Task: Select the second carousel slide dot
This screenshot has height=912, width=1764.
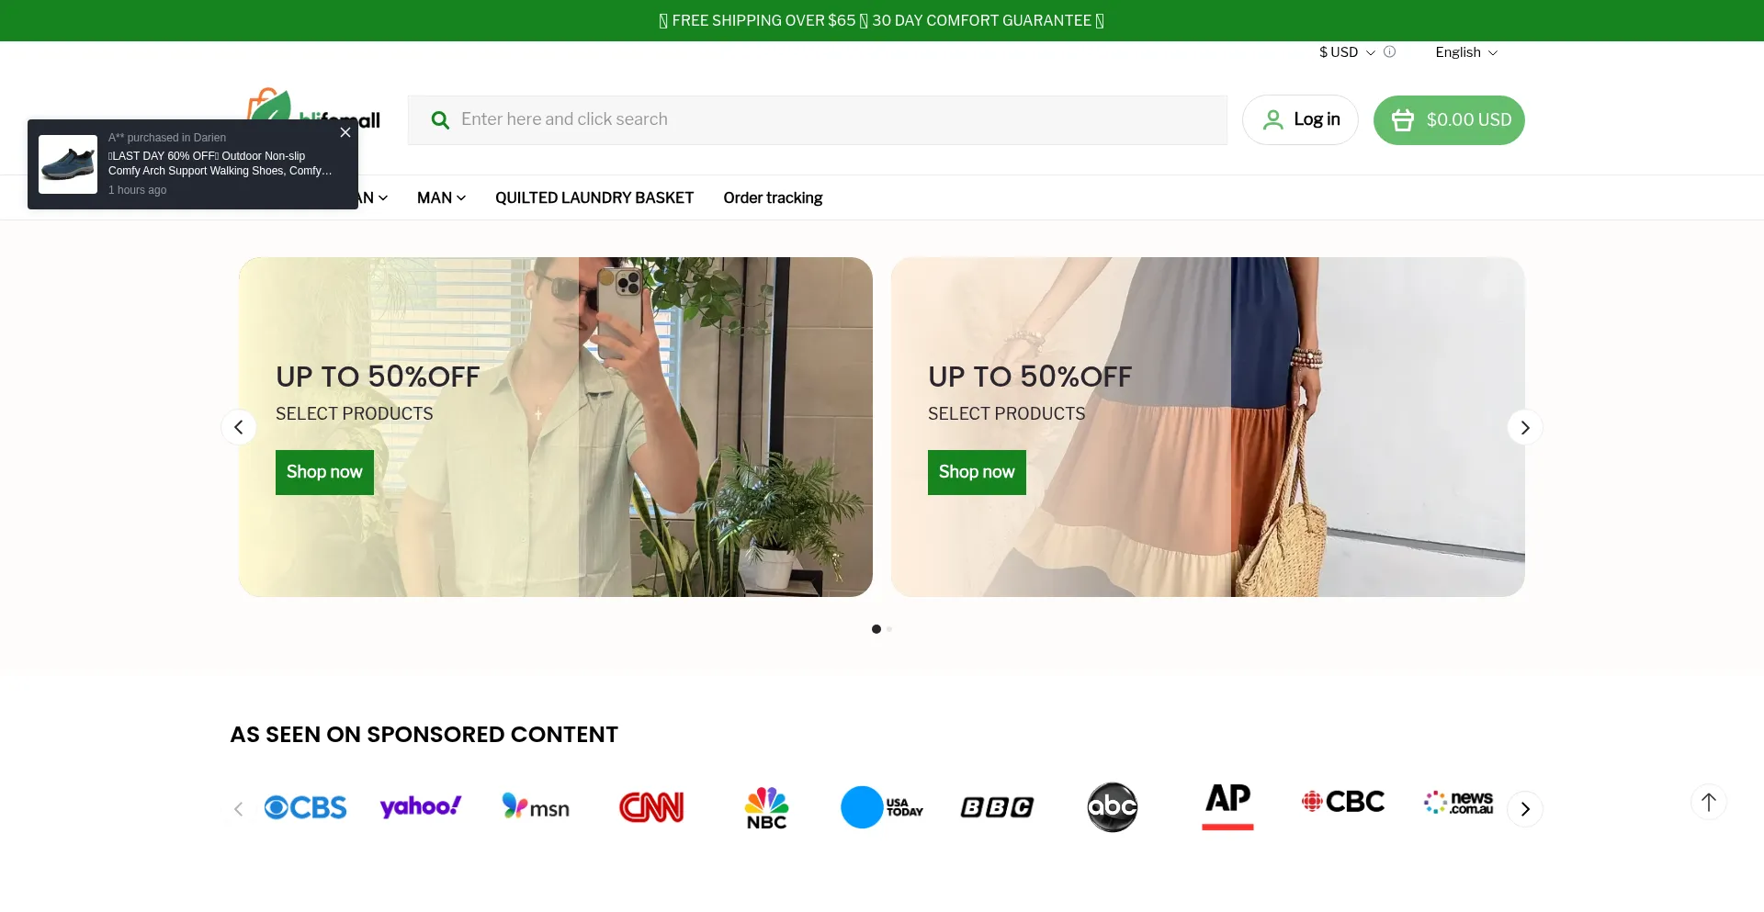Action: point(888,629)
